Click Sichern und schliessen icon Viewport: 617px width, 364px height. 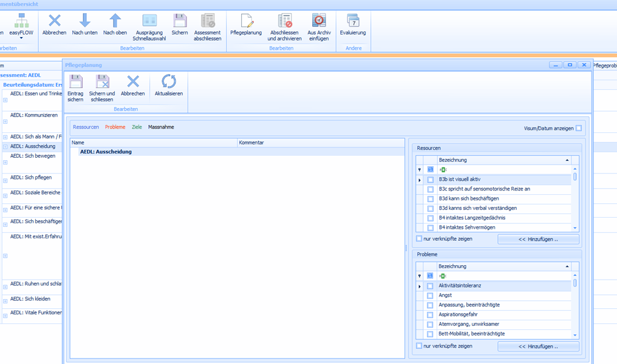tap(102, 83)
